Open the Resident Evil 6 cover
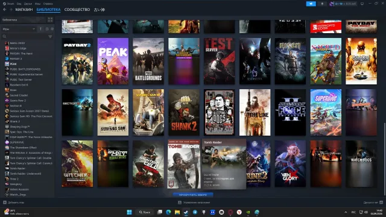The image size is (386, 217). click(255, 61)
